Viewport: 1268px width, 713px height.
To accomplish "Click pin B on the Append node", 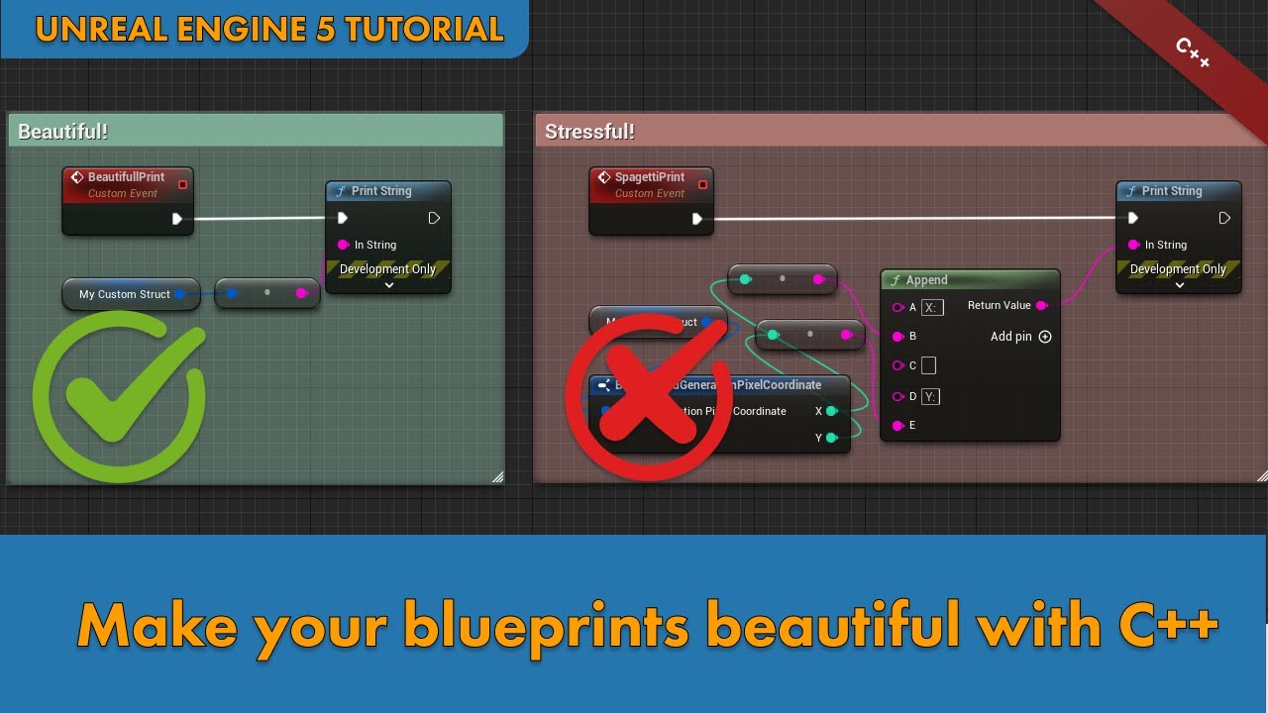I will click(898, 337).
